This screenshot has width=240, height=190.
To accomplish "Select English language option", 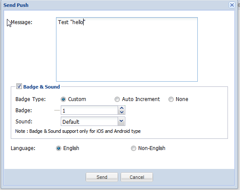I will (x=59, y=148).
